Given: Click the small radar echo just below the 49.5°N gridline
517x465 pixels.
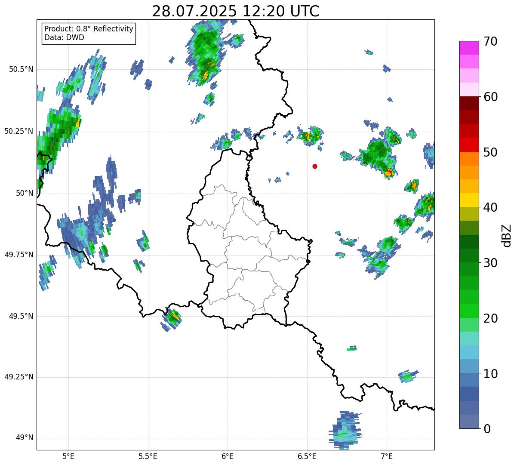Looking at the screenshot, I should [x=172, y=320].
